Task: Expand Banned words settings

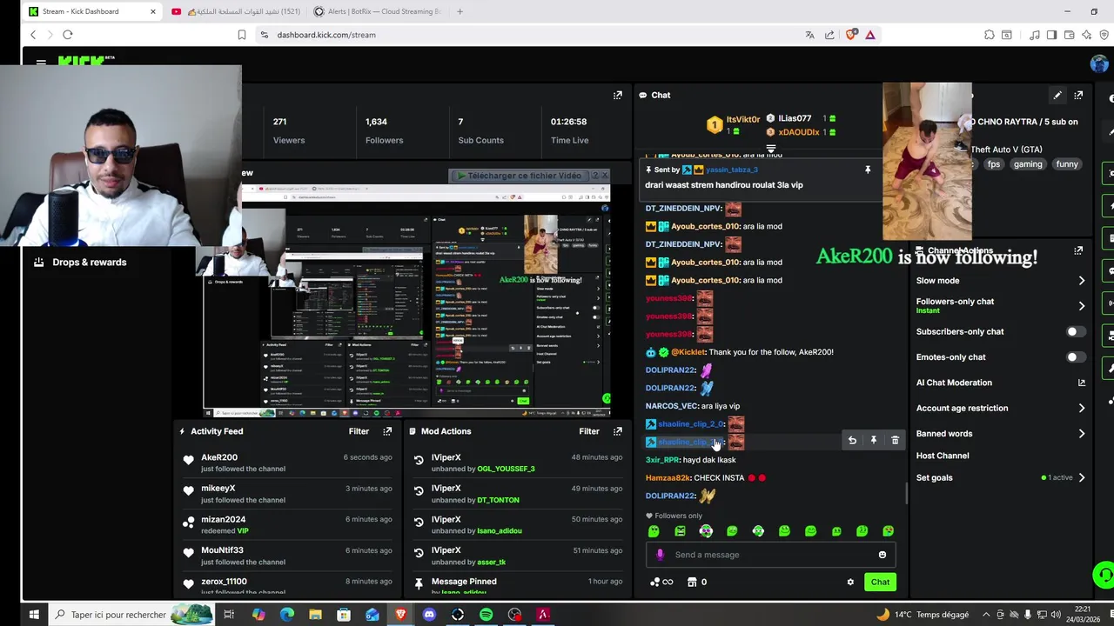Action: (1082, 434)
